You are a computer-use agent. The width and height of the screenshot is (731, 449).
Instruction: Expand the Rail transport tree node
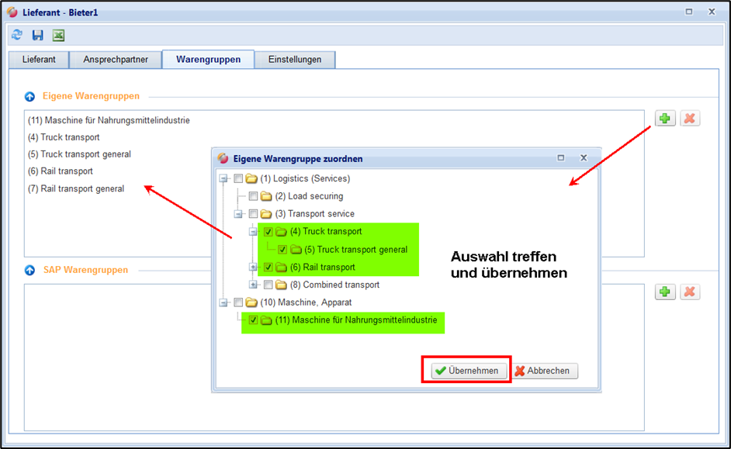[x=253, y=268]
